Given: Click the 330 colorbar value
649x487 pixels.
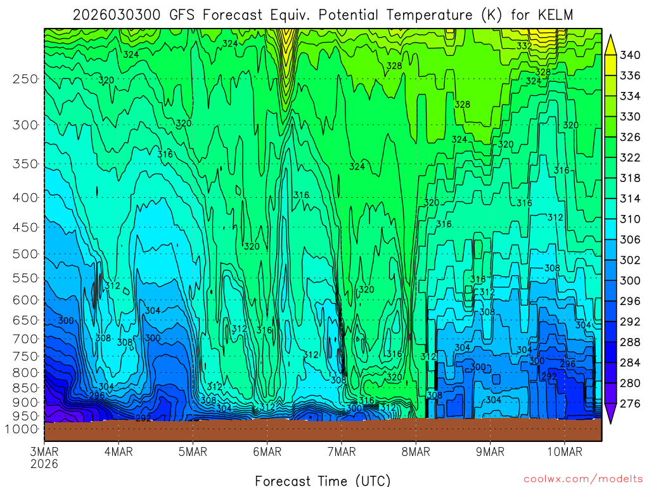Looking at the screenshot, I should point(630,117).
